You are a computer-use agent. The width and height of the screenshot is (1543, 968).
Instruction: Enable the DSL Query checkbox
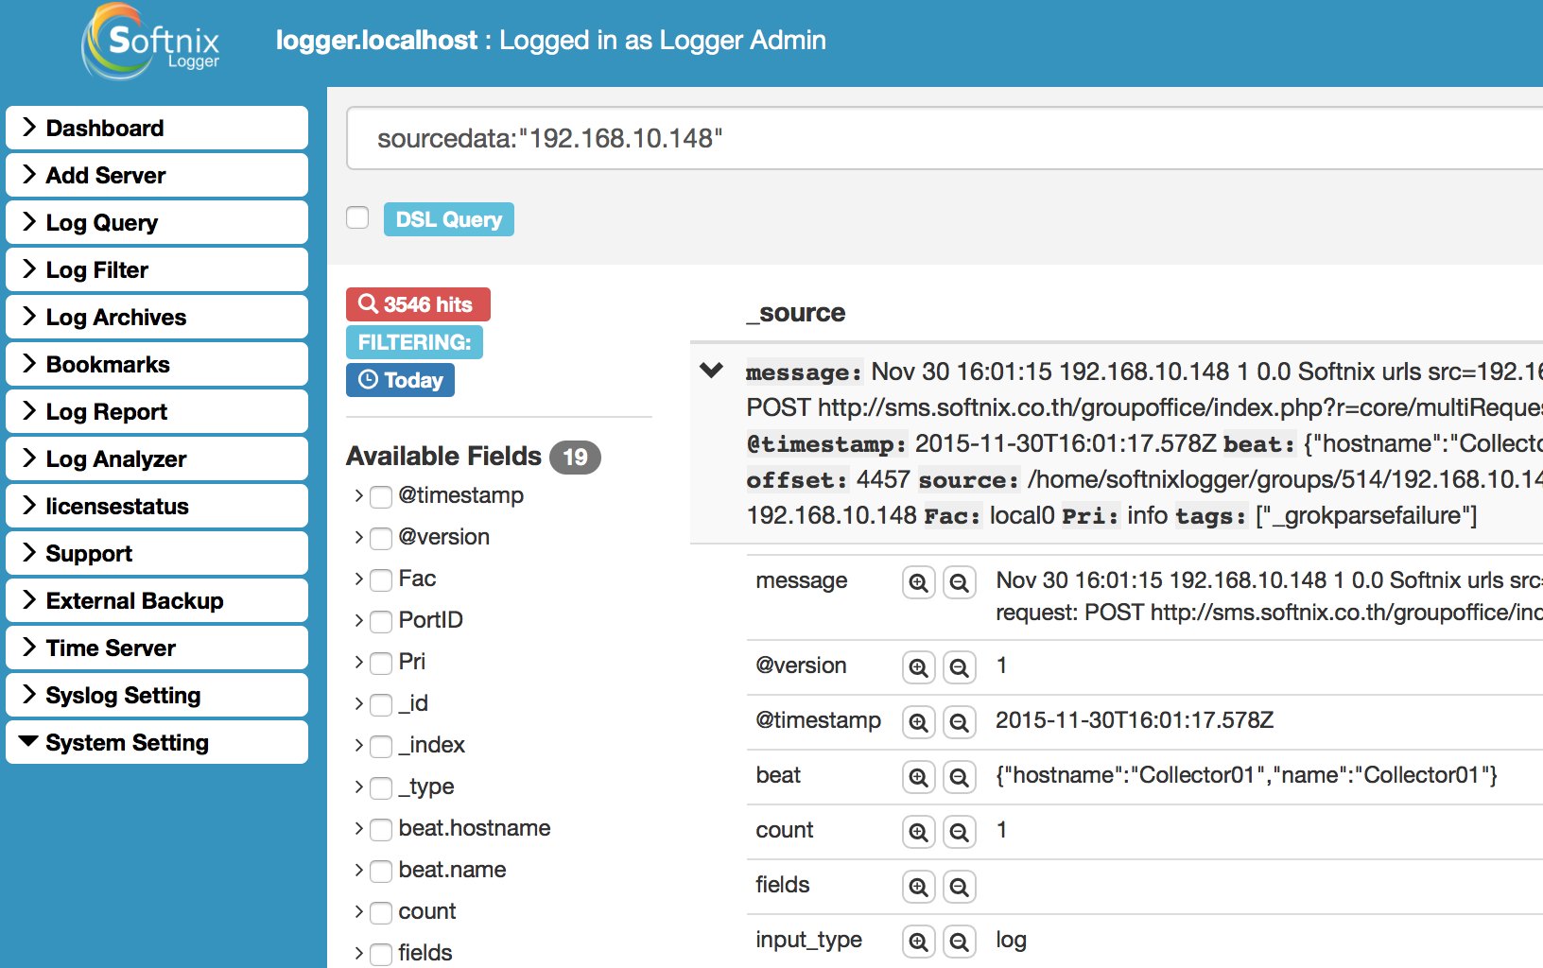click(357, 218)
